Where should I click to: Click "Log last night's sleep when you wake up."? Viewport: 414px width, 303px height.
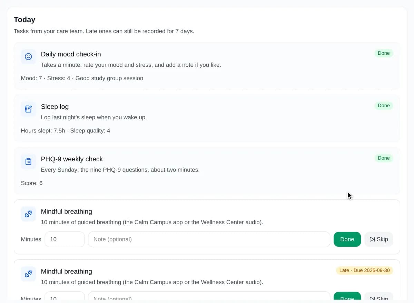tap(94, 117)
